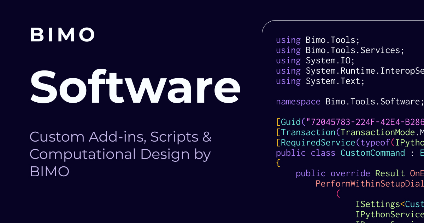424x223 pixels.
Task: Click the large "Software" heading
Action: 135,87
